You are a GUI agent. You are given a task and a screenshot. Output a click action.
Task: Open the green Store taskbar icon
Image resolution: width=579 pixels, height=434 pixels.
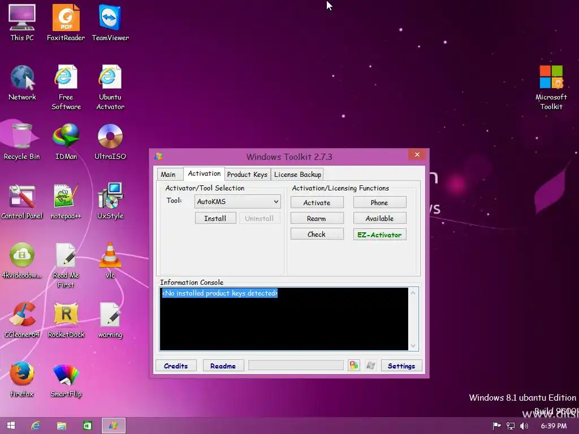87,426
